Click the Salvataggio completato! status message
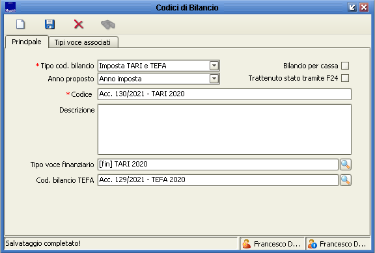This screenshot has width=375, height=253. [43, 243]
